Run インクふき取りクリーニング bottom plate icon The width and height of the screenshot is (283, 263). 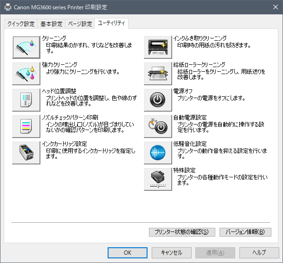[158, 47]
